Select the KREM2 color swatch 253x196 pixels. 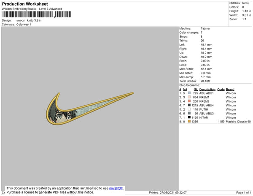tap(189, 101)
